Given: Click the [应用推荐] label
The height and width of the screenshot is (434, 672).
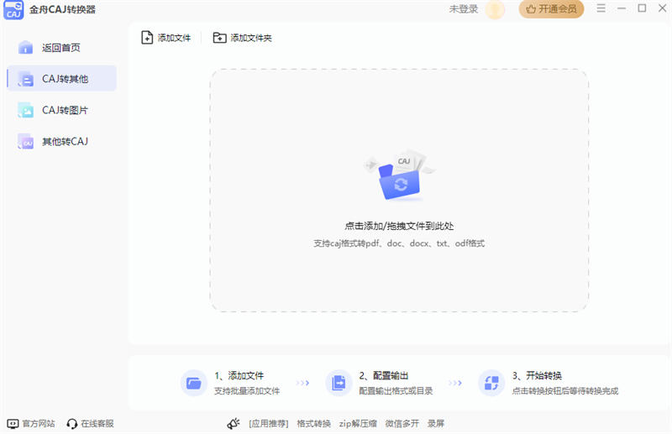Looking at the screenshot, I should (x=268, y=424).
